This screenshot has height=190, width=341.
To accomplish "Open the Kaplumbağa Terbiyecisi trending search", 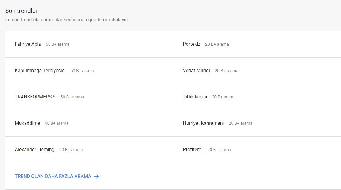I will click(x=40, y=71).
